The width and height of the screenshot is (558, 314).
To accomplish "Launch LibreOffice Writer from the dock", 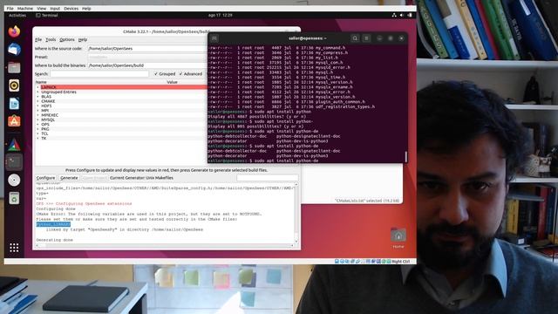I will coord(14,104).
